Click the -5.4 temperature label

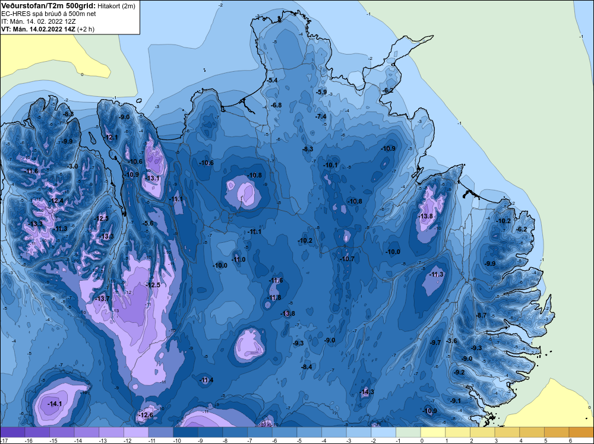click(x=272, y=80)
